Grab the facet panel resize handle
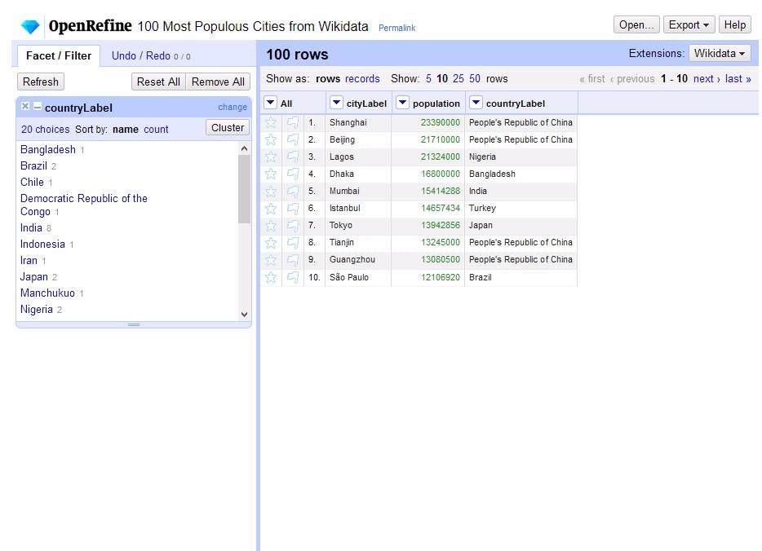Viewport: 762px width, 551px height. [134, 324]
